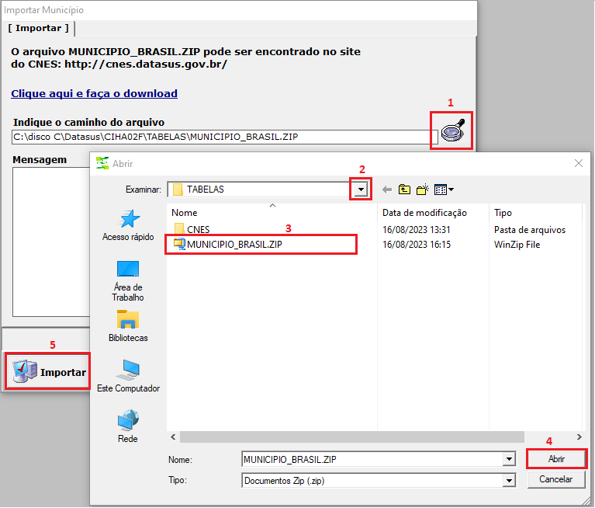Open Área de Trabalho sidebar shortcut
The image size is (595, 508).
pos(128,280)
